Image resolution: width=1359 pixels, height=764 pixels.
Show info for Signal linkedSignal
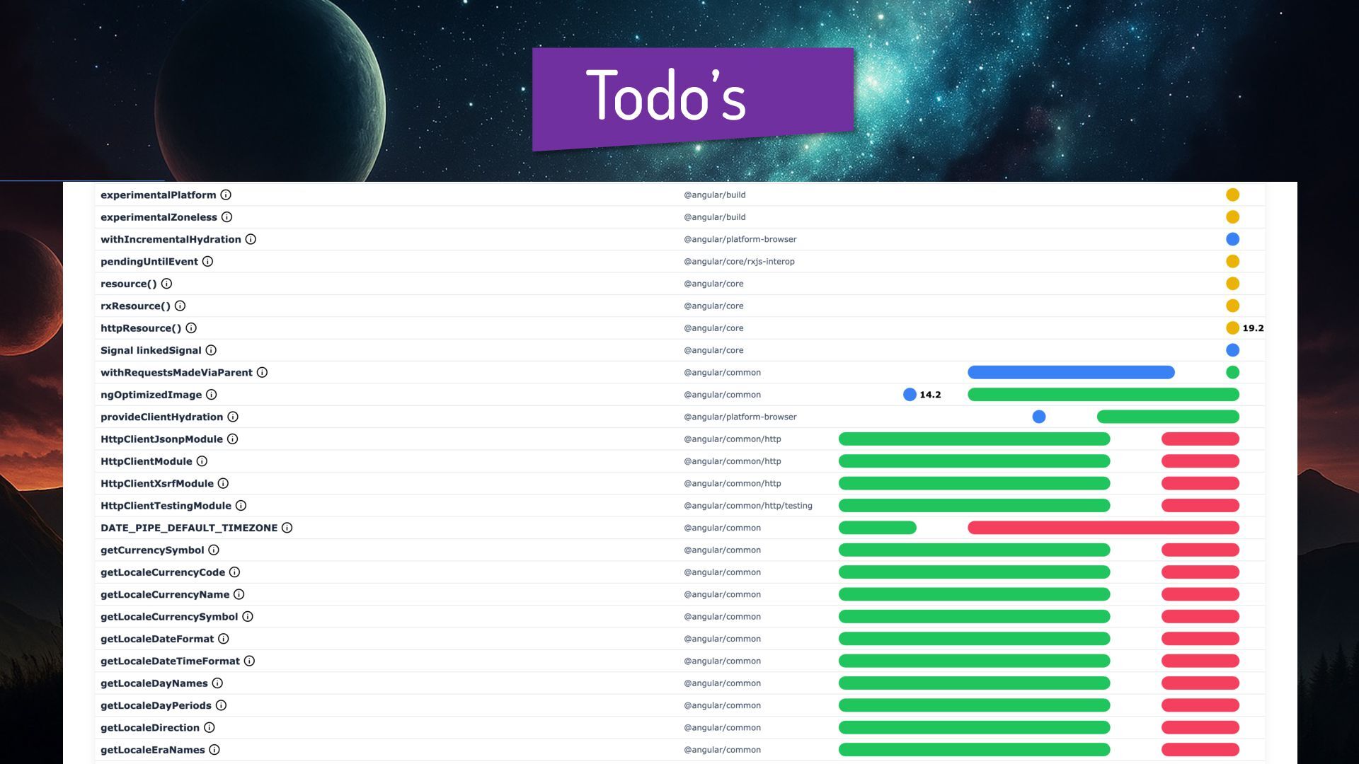[211, 350]
